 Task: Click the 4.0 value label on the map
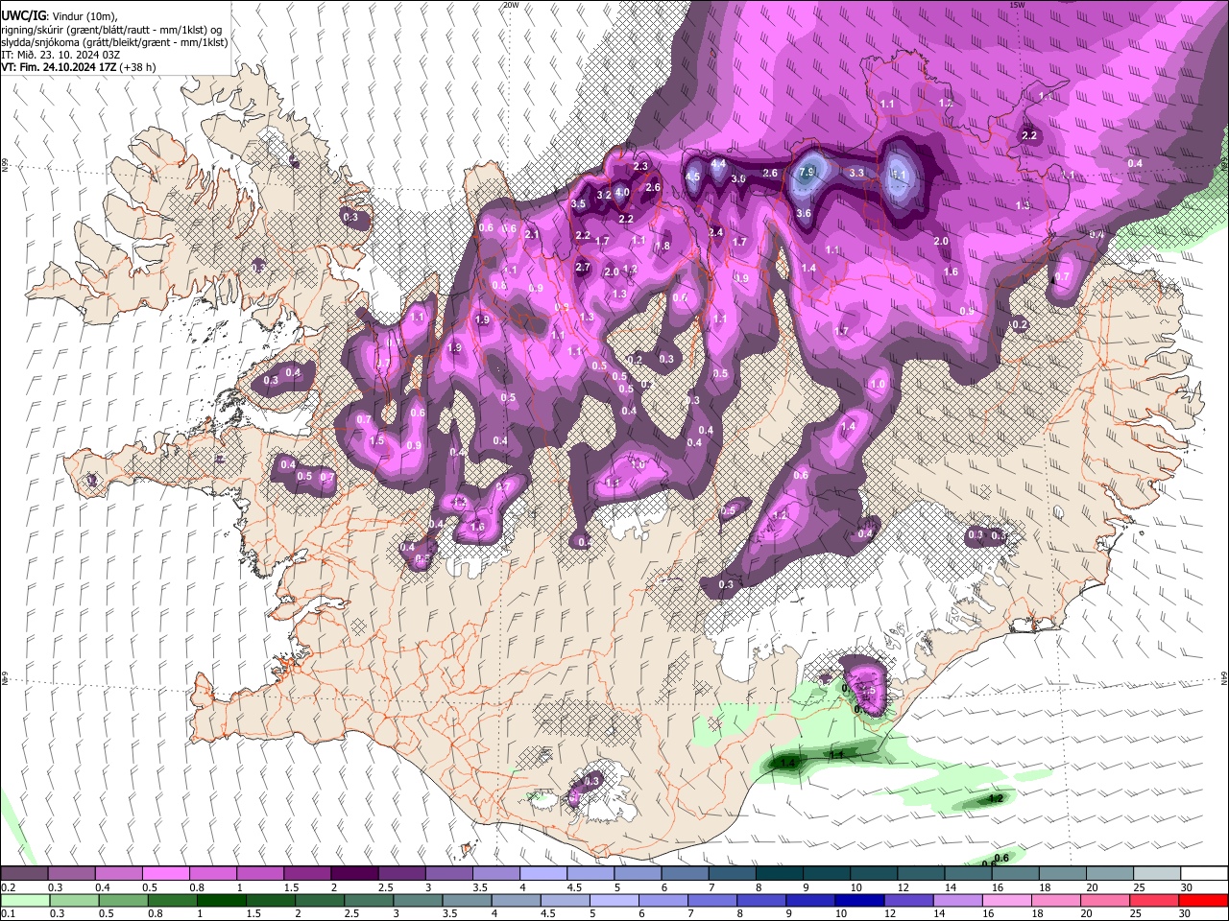[622, 192]
